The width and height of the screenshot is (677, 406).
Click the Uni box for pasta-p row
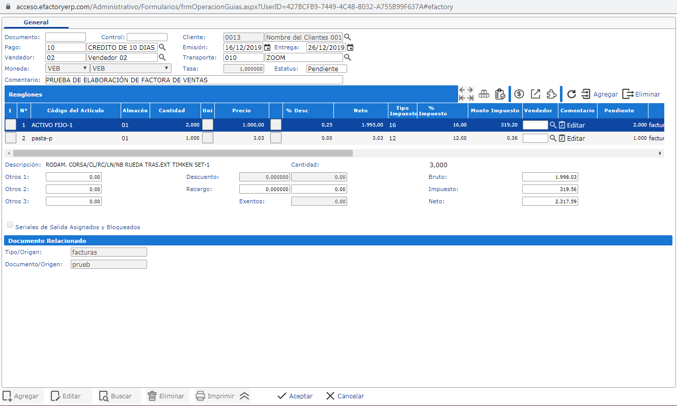click(208, 138)
